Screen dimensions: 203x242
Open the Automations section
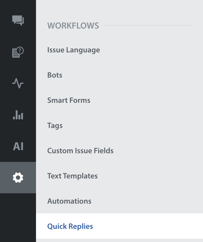click(69, 201)
